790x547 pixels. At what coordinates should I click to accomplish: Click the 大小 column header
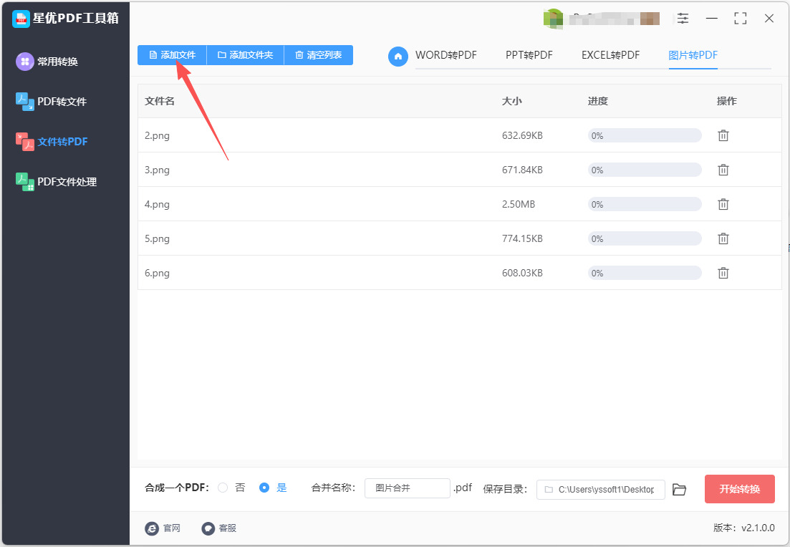pos(512,101)
